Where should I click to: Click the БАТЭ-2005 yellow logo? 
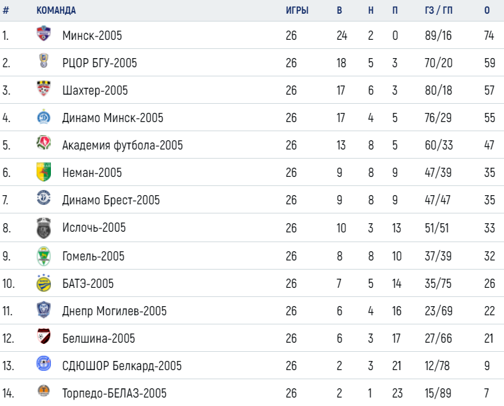(x=44, y=283)
